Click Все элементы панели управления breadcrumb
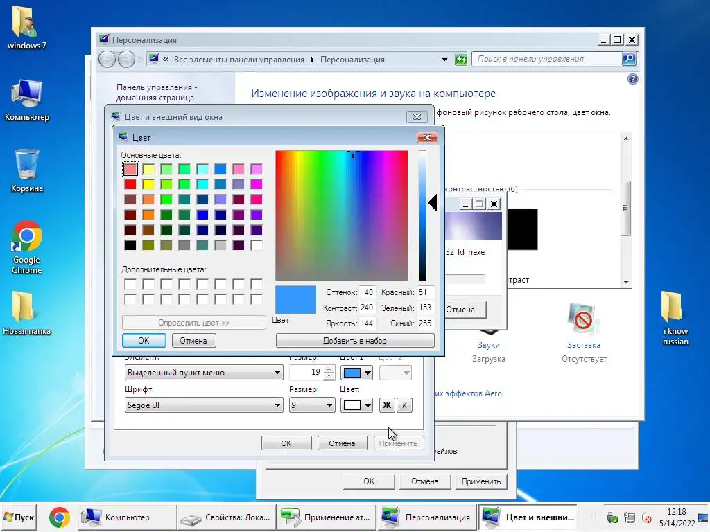The width and height of the screenshot is (710, 532). tap(239, 60)
